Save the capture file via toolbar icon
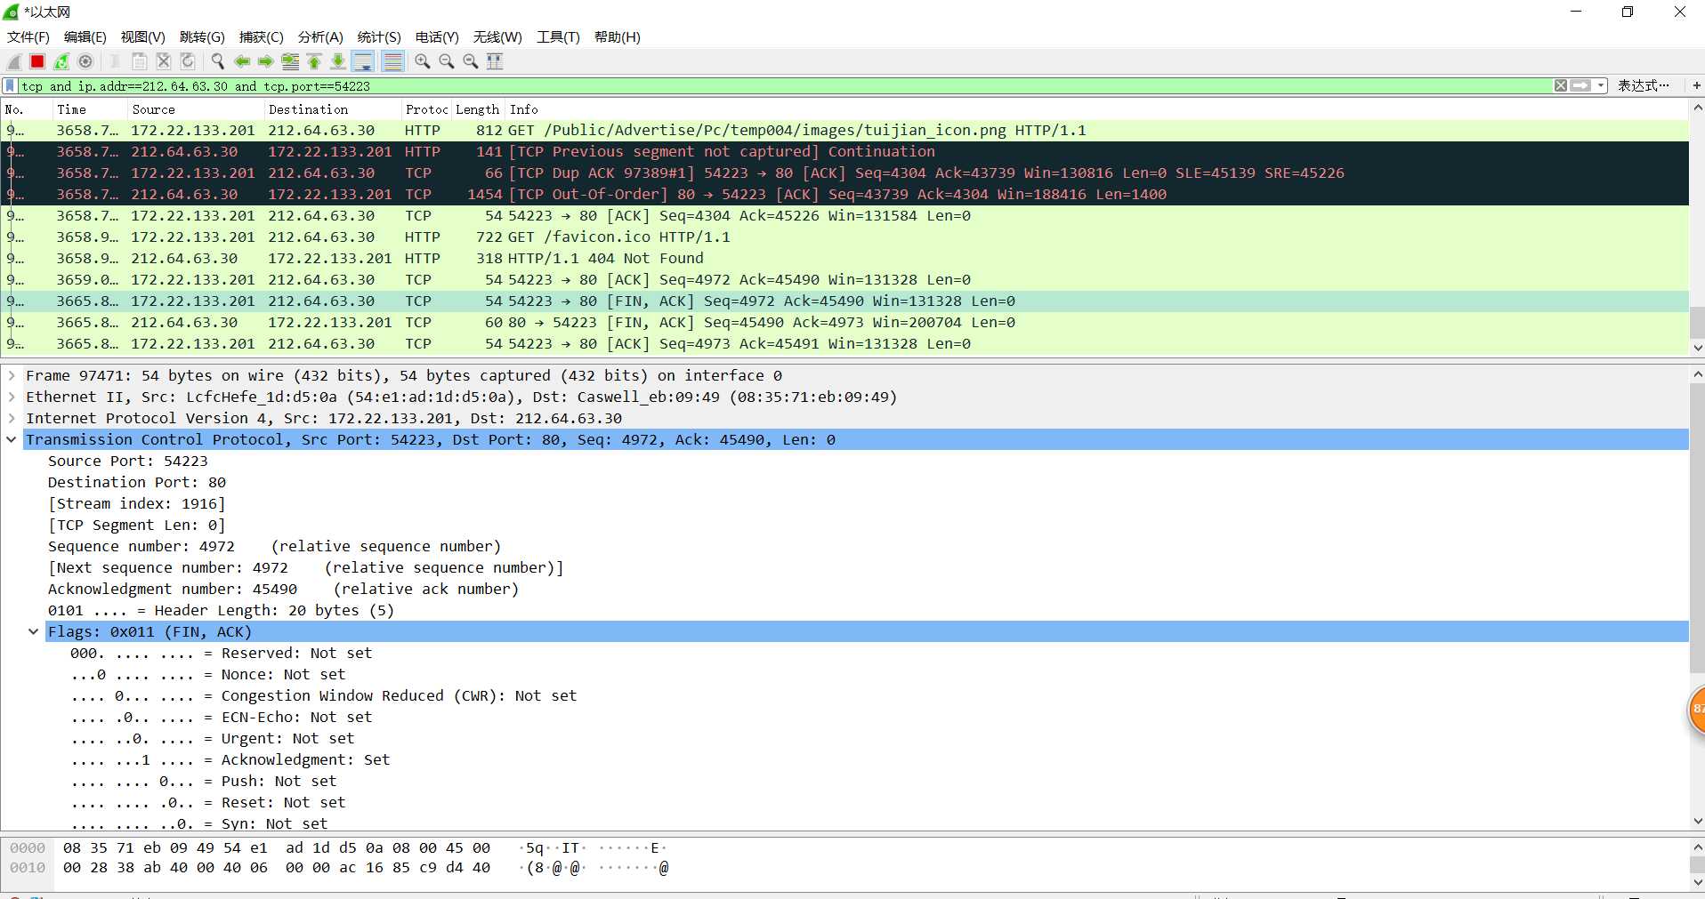This screenshot has width=1705, height=899. (139, 61)
